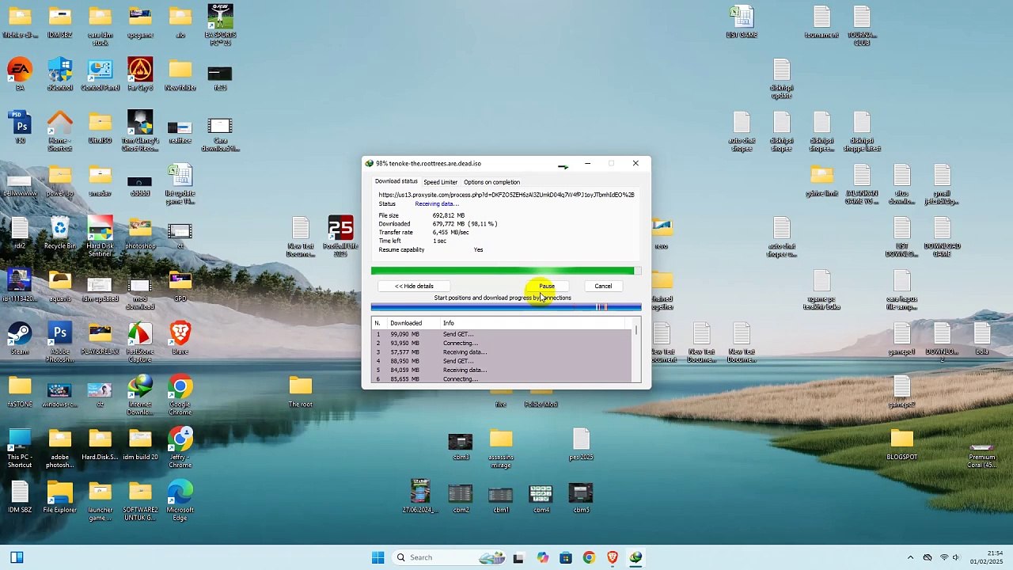Select the Download status tab
Viewport: 1013px width, 570px height.
coord(396,181)
